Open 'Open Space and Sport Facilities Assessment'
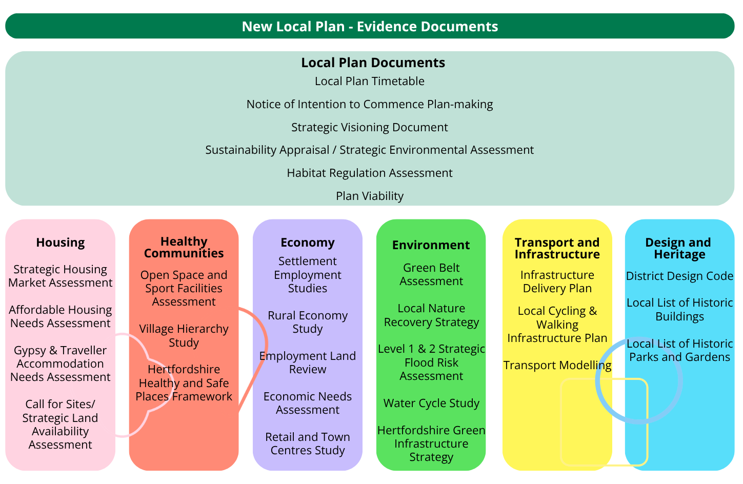This screenshot has width=743, height=484. point(184,288)
